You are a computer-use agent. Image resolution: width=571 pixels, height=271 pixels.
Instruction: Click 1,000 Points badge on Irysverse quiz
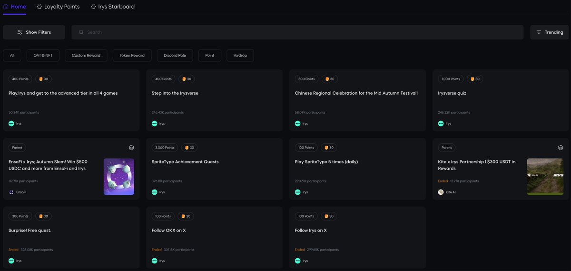451,79
